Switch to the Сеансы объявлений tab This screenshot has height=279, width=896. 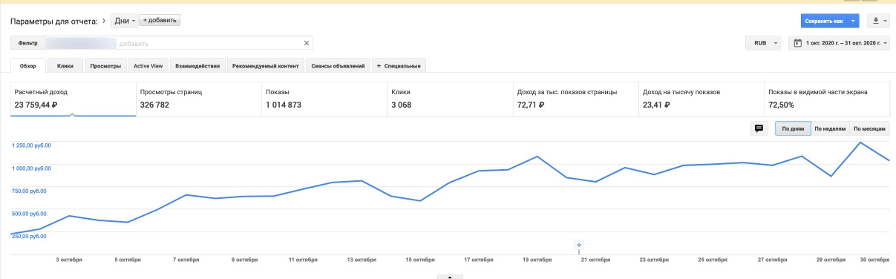338,66
